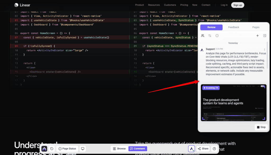Open the Resources menu

[x=154, y=5]
